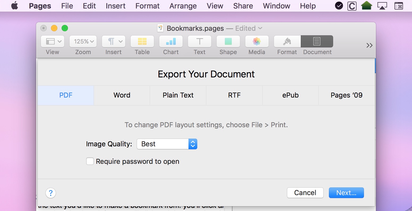The width and height of the screenshot is (412, 211).
Task: Select the ePub export tab
Action: point(290,95)
